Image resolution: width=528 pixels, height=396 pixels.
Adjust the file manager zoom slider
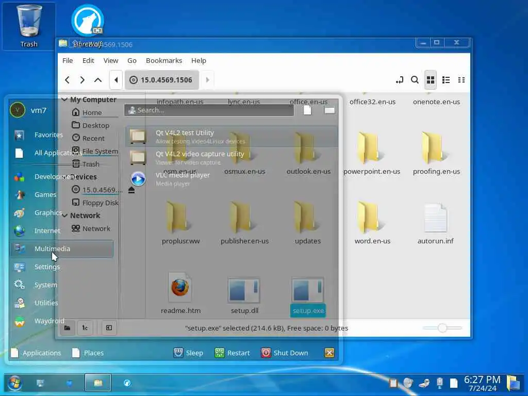[442, 327]
